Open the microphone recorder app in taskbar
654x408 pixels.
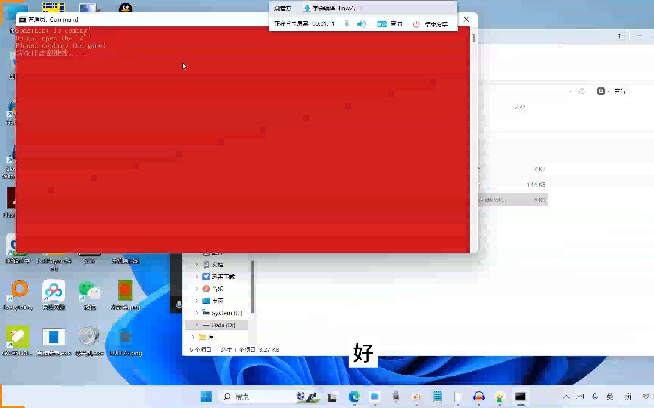(396, 397)
